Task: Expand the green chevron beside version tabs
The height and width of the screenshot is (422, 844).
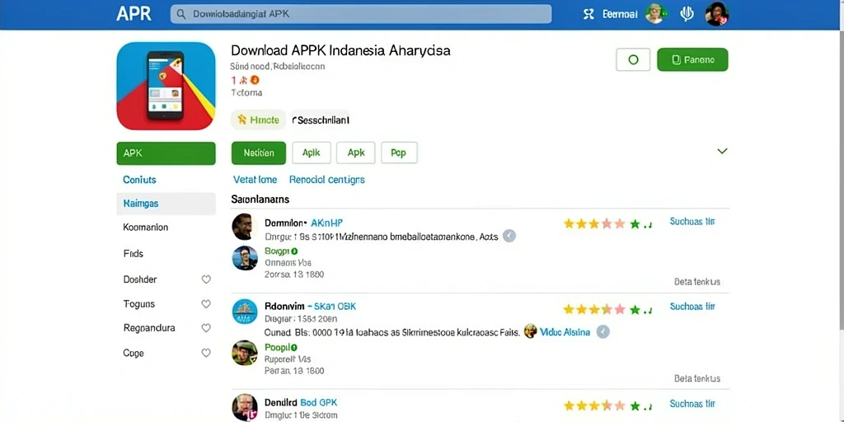Action: (722, 152)
